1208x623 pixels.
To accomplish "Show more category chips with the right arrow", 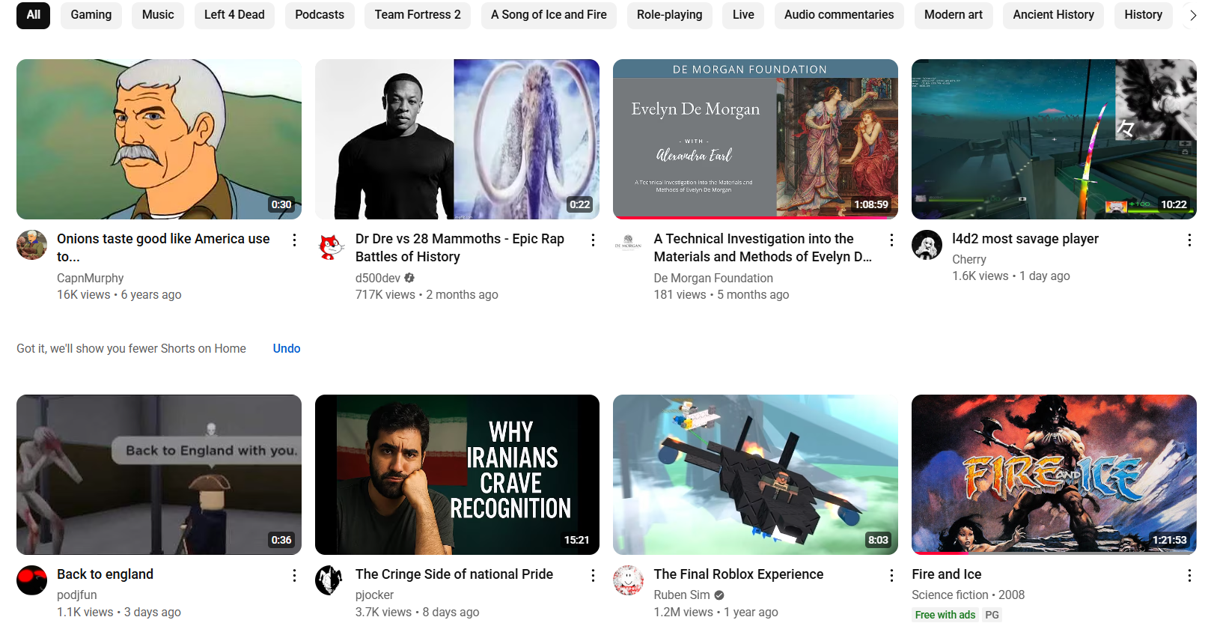I will [1192, 15].
